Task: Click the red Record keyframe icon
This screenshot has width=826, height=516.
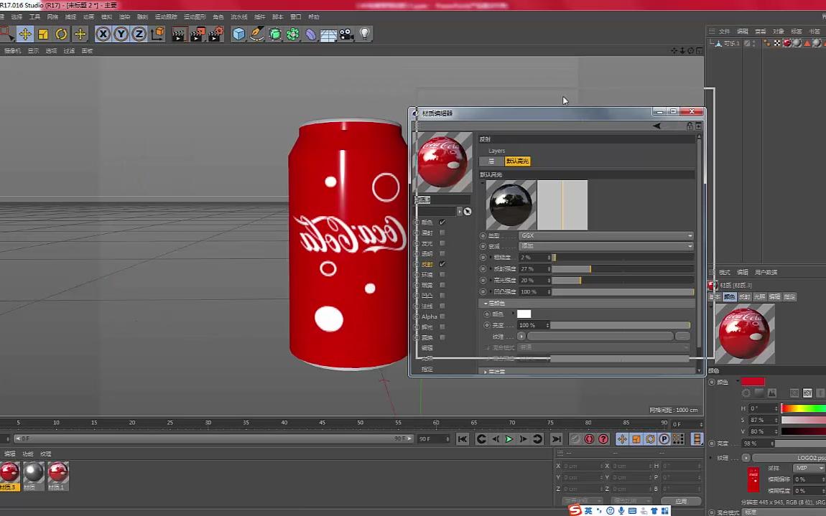Action: (x=589, y=439)
